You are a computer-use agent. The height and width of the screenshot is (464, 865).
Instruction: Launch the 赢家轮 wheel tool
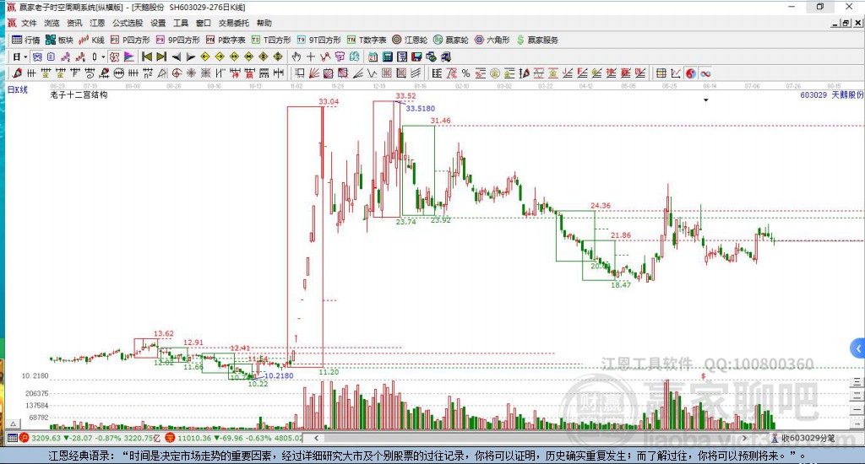tap(451, 40)
